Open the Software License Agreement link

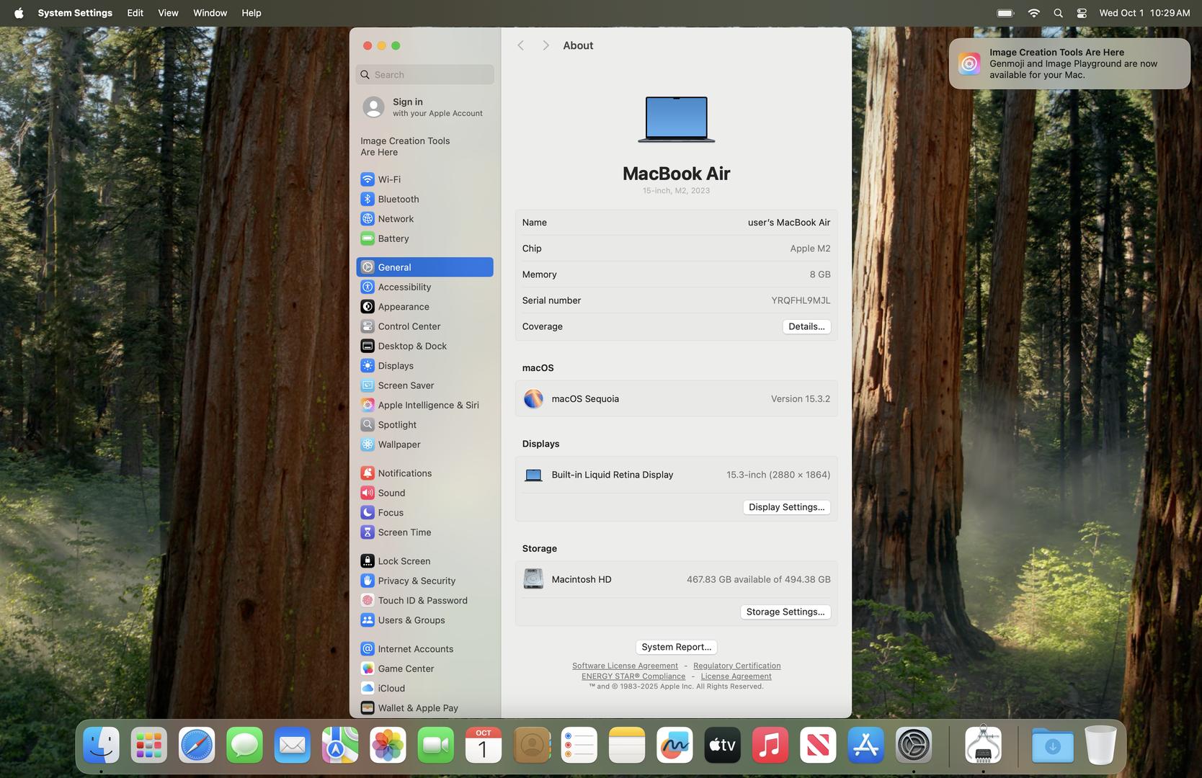(x=625, y=666)
